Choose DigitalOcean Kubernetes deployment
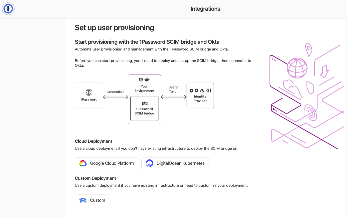The image size is (347, 217). click(175, 163)
